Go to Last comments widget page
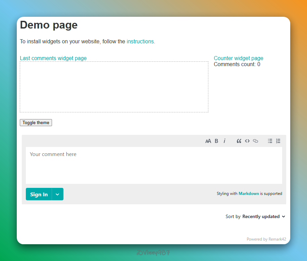This screenshot has width=307, height=261. (x=53, y=58)
